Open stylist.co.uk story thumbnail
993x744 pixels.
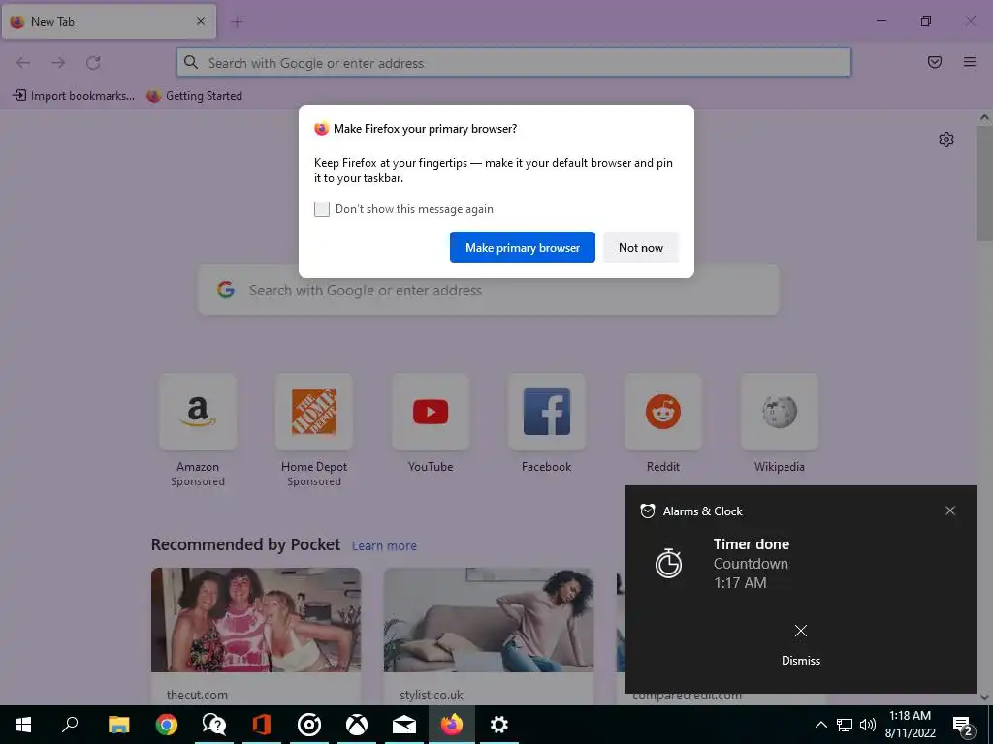click(x=489, y=620)
